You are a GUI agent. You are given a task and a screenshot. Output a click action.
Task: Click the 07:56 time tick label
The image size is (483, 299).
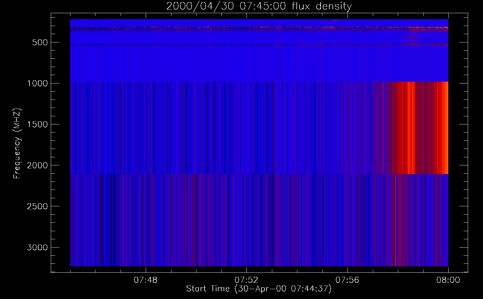pos(347,280)
